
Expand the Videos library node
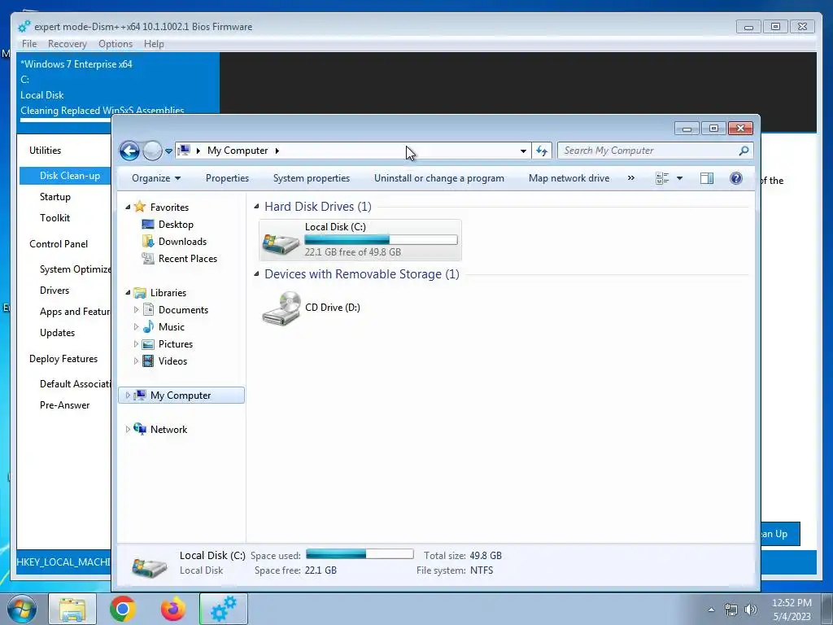click(x=136, y=361)
